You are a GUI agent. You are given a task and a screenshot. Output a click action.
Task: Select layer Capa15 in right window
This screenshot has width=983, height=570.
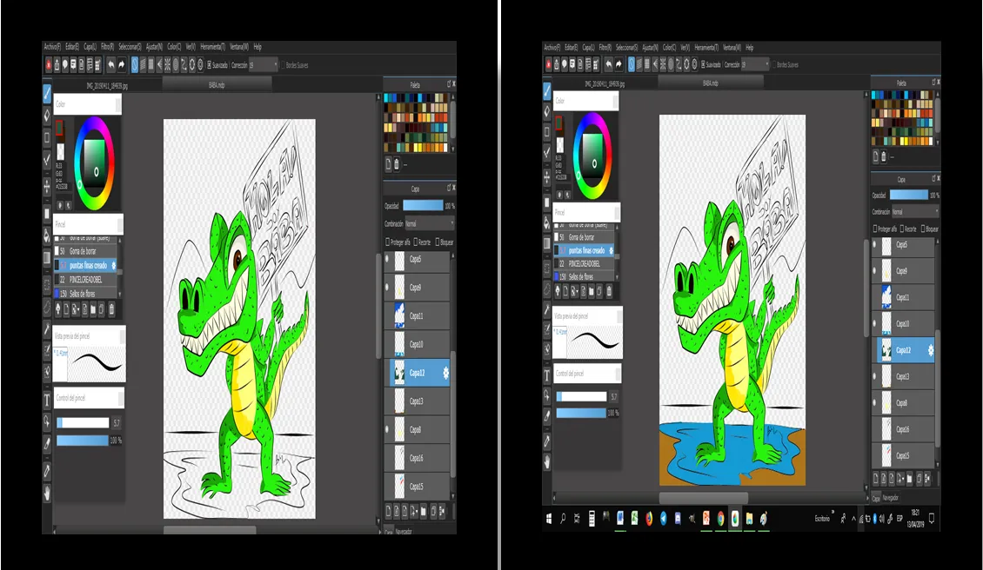[x=903, y=455]
